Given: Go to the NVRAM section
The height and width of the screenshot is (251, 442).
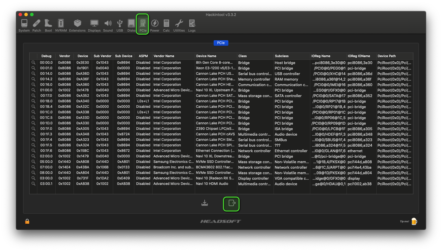Looking at the screenshot, I should [x=61, y=25].
